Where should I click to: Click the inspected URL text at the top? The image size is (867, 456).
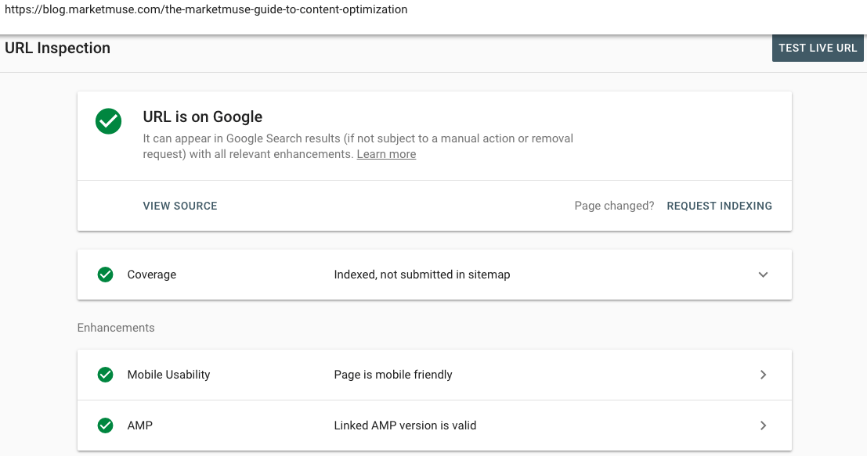coord(206,10)
